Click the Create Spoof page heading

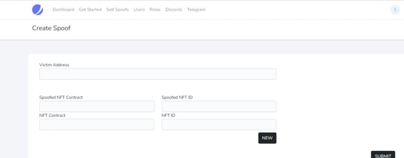click(x=51, y=28)
